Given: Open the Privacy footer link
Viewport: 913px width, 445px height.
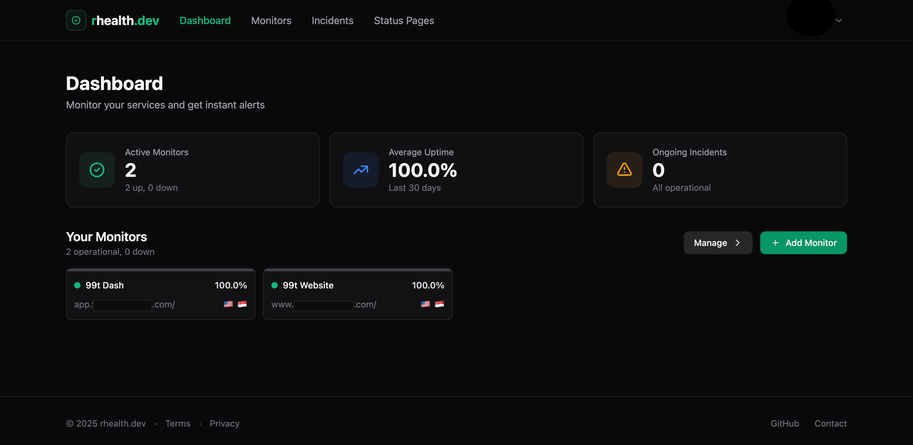Looking at the screenshot, I should tap(224, 423).
